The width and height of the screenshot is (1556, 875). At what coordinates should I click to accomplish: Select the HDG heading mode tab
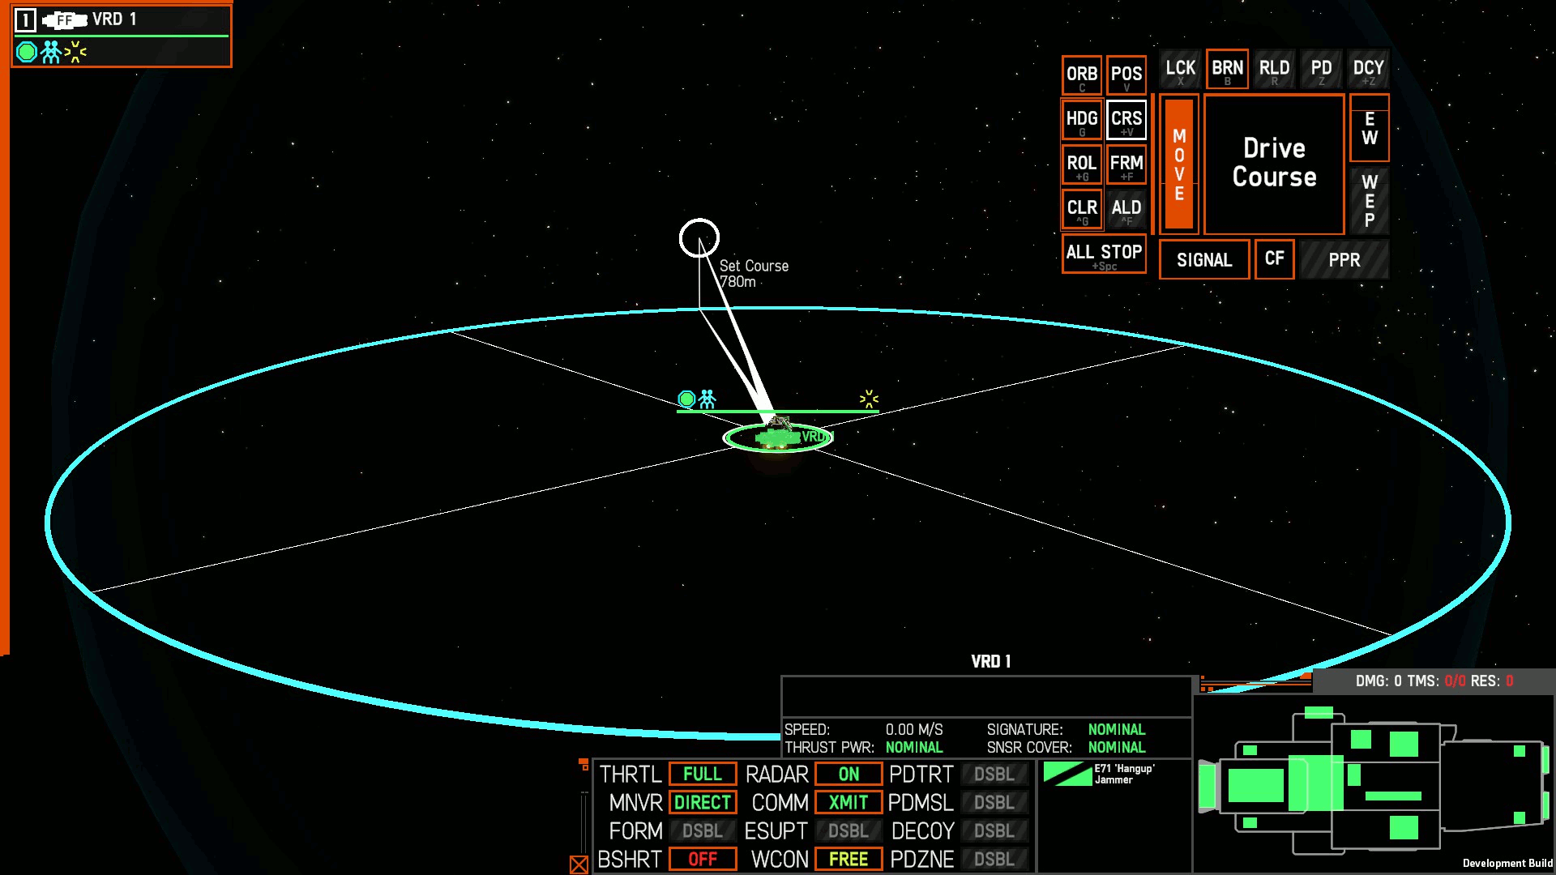tap(1082, 118)
